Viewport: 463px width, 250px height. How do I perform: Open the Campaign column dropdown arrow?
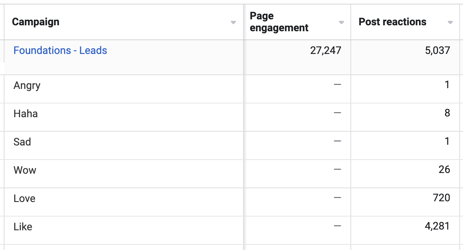click(x=233, y=23)
